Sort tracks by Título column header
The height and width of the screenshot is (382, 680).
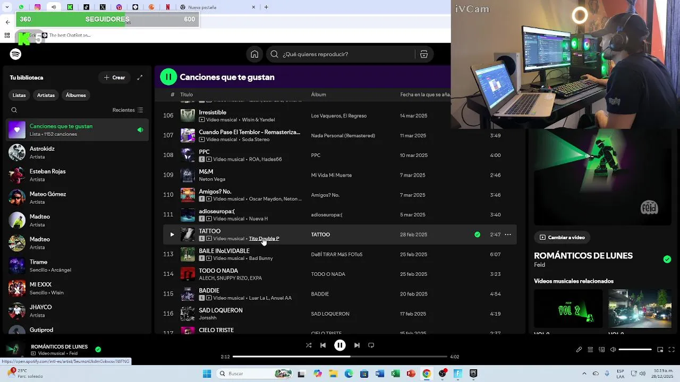(186, 94)
